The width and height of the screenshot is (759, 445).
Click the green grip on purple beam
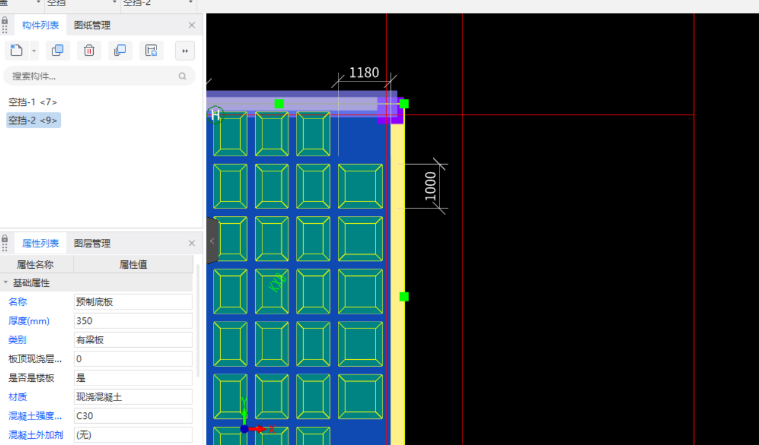(x=279, y=104)
